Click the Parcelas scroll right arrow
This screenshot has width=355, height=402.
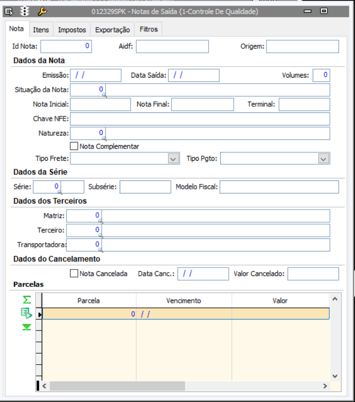325,386
